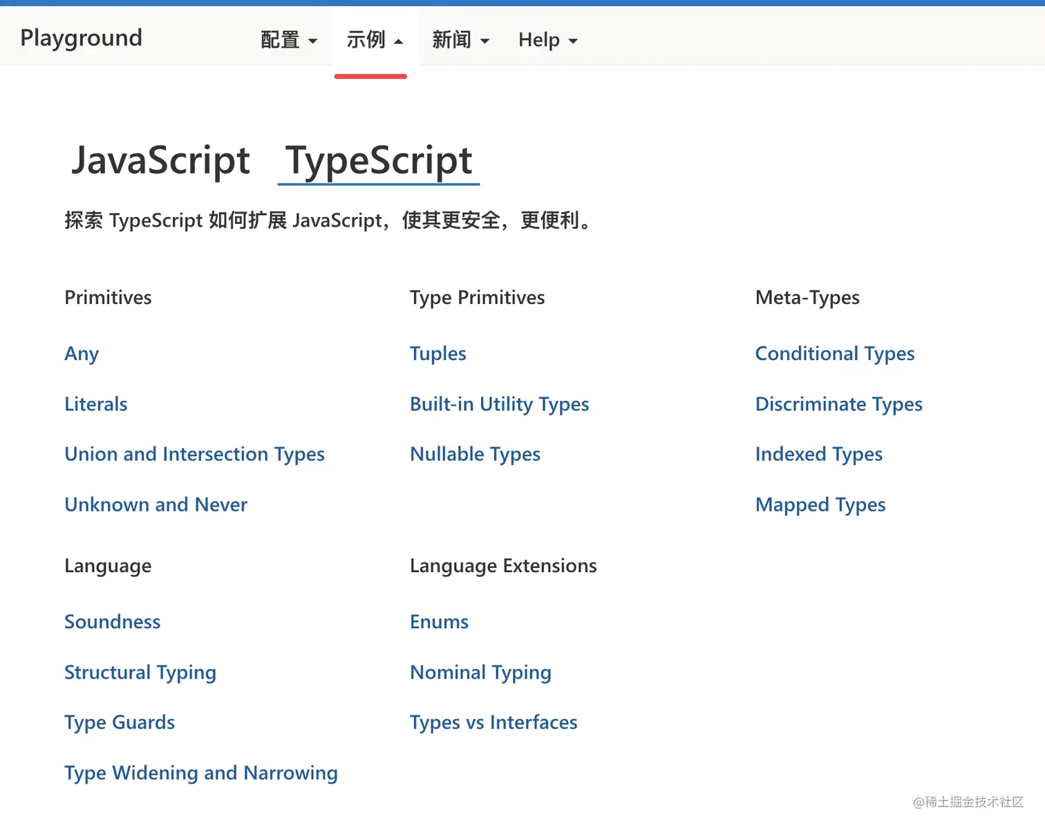Open the Unknown and Never example

point(156,504)
